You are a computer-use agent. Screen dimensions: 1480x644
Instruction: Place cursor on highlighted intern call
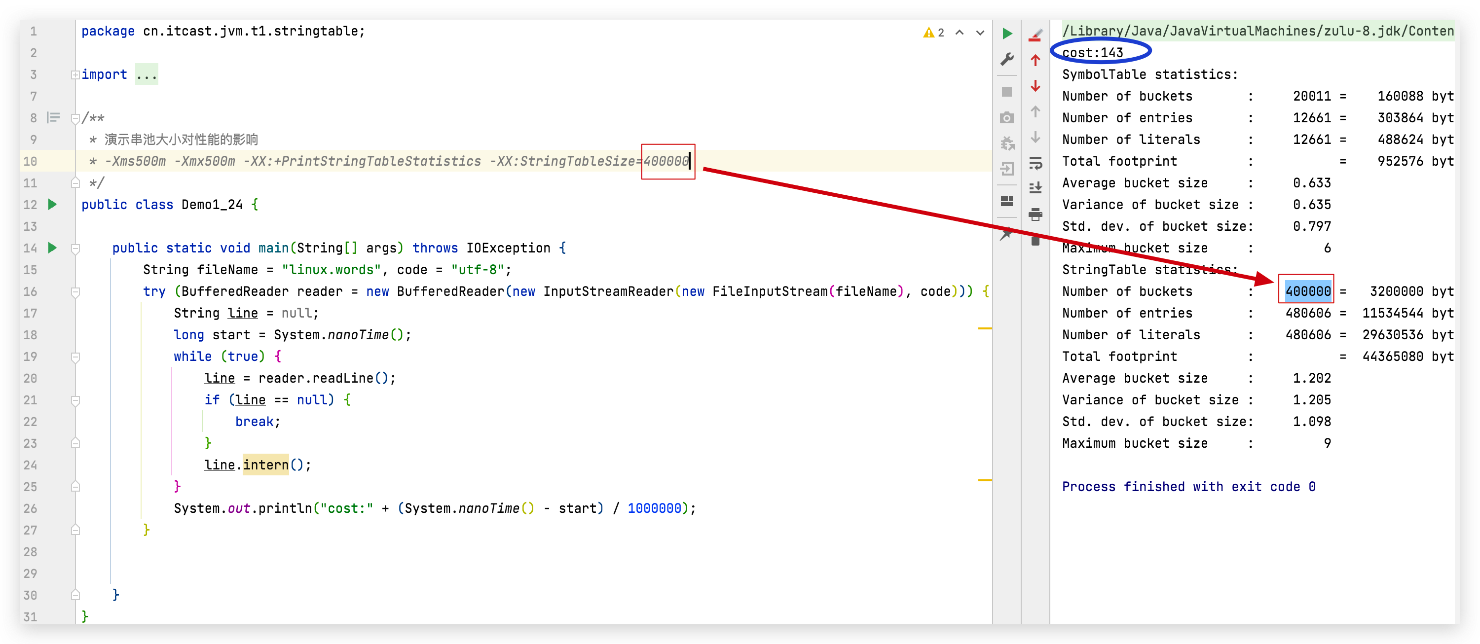point(265,465)
